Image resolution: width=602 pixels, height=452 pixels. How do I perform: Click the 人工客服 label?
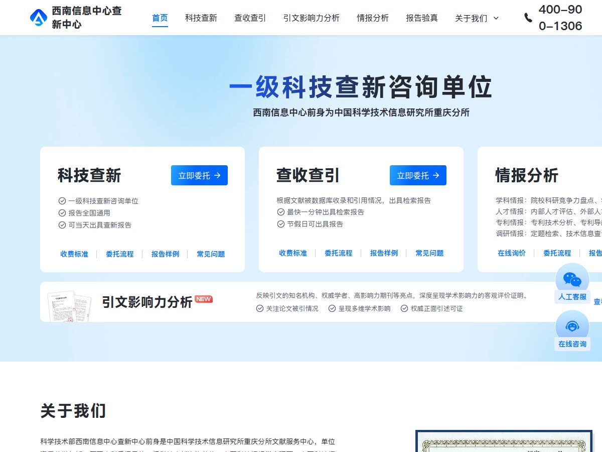click(572, 297)
